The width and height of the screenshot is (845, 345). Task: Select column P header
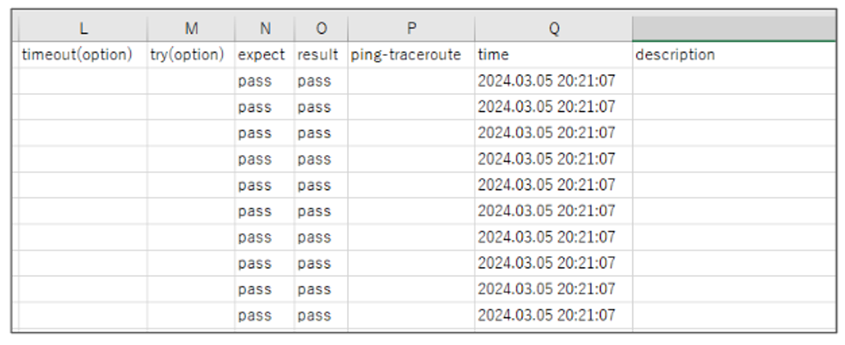(411, 28)
